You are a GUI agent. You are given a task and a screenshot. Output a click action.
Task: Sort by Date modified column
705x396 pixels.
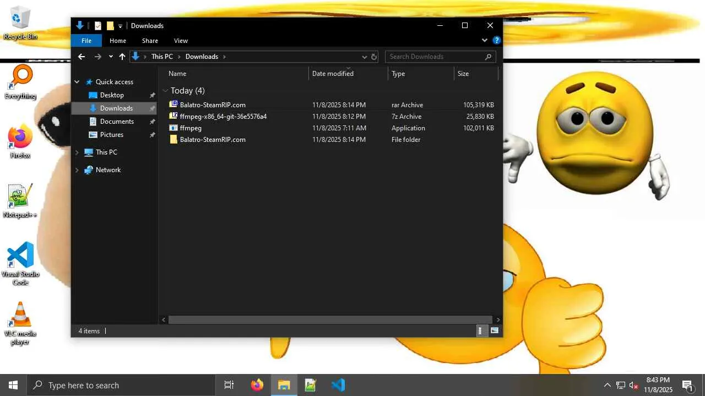click(333, 74)
